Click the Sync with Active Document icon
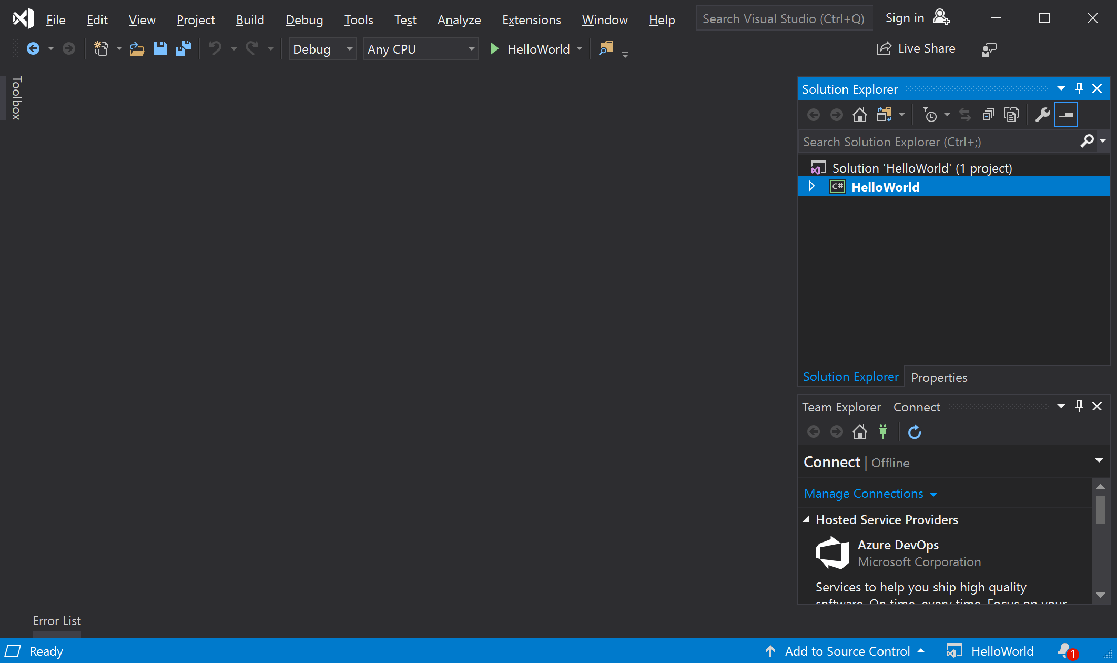The width and height of the screenshot is (1117, 663). click(x=964, y=115)
